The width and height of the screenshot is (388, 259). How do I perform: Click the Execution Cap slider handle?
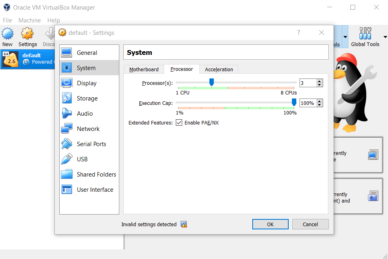tap(294, 102)
